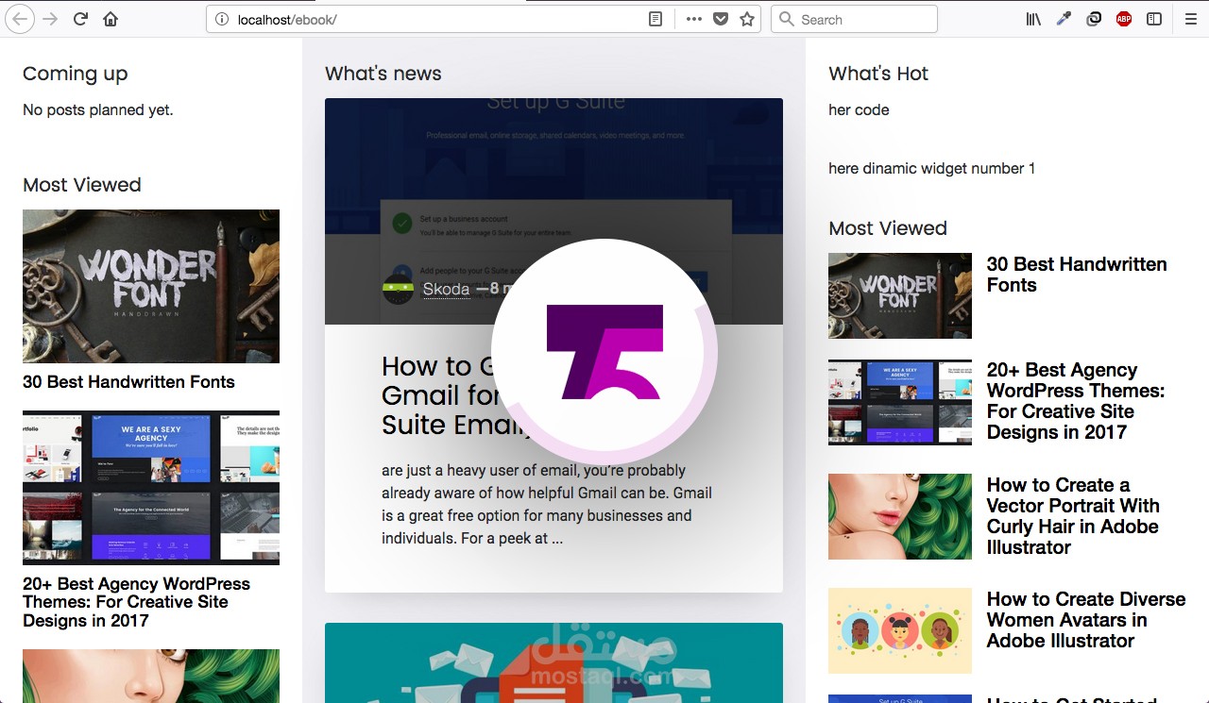This screenshot has height=703, width=1209.
Task: Open the Adblock Plus extension icon
Action: point(1123,18)
